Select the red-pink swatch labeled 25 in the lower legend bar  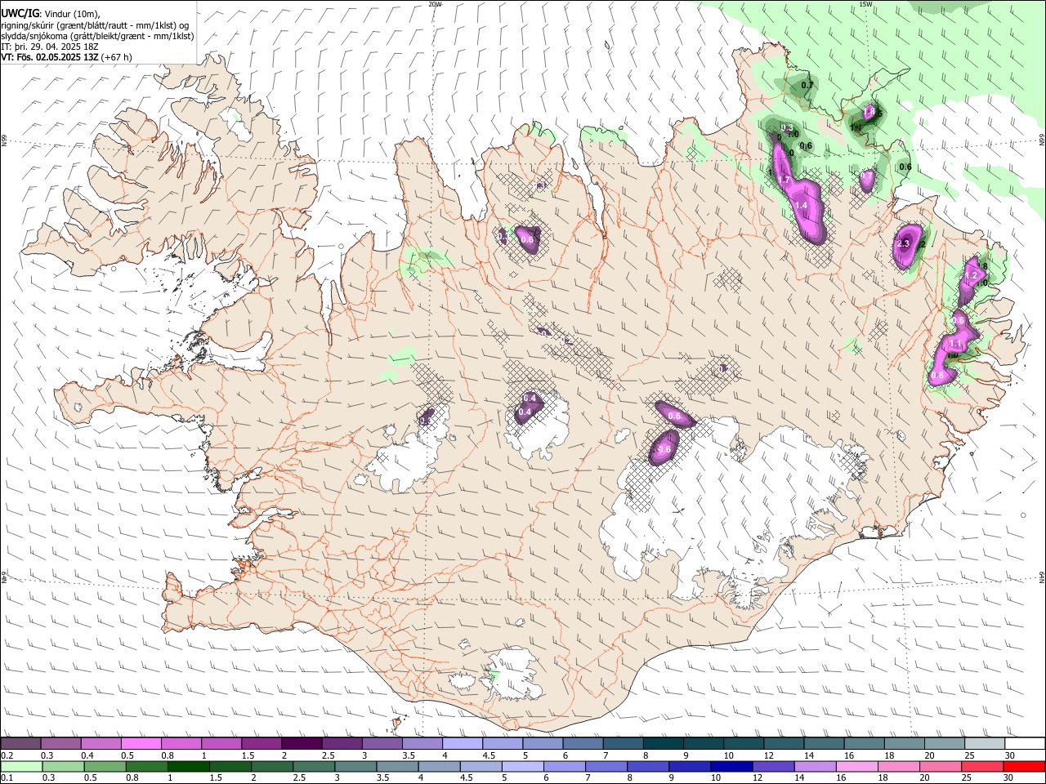point(981,766)
